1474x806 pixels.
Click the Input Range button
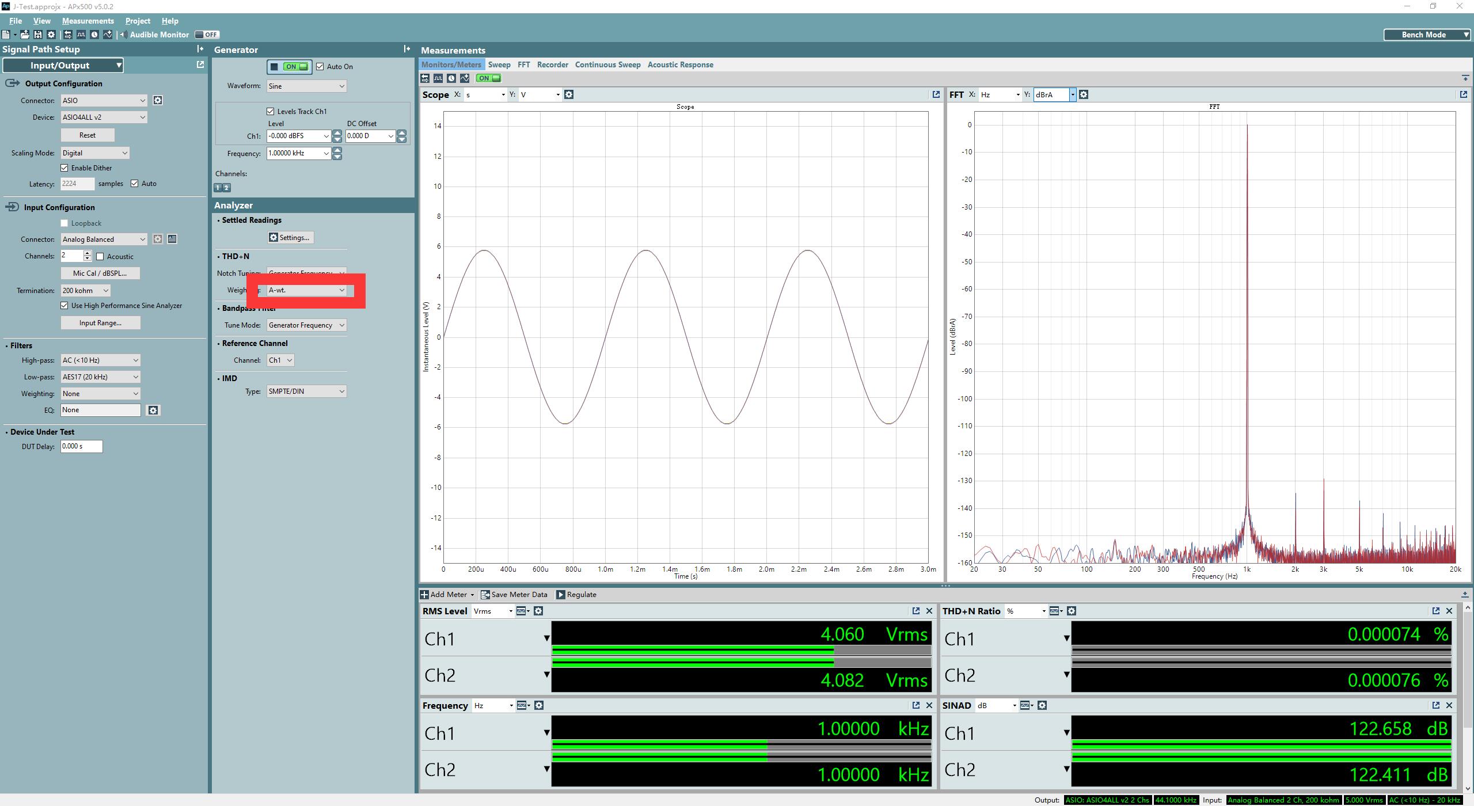[x=100, y=323]
